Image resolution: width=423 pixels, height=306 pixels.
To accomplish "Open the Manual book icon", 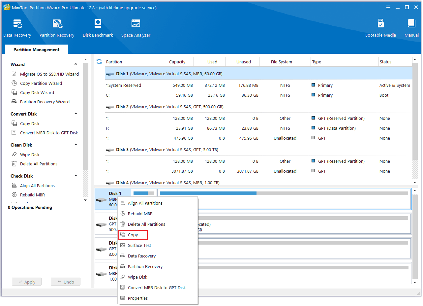I will (411, 24).
